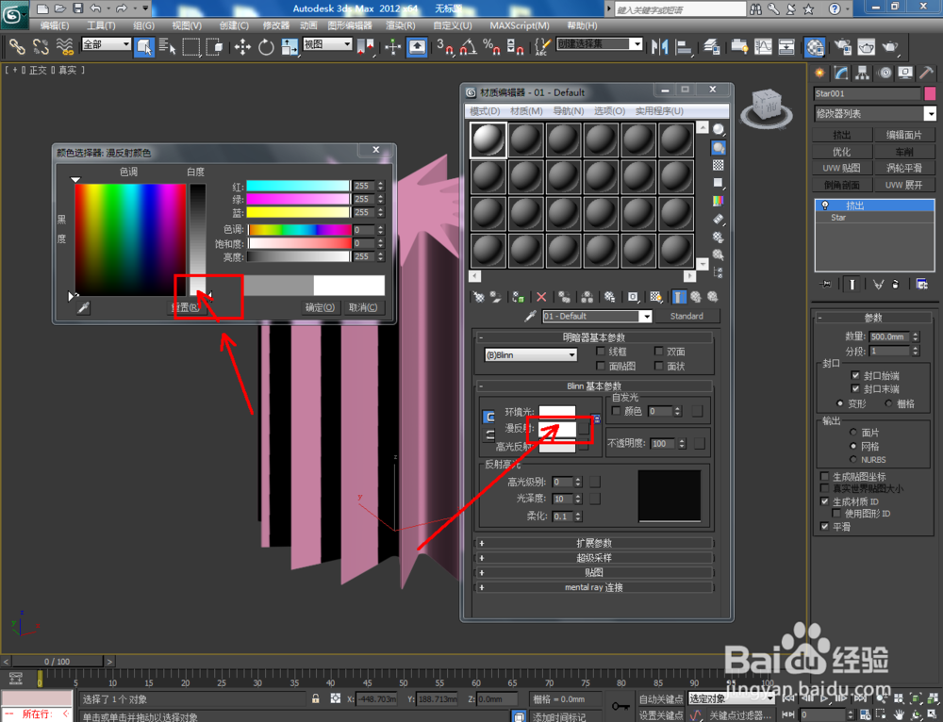
Task: Select the Rotate tool
Action: (x=266, y=47)
